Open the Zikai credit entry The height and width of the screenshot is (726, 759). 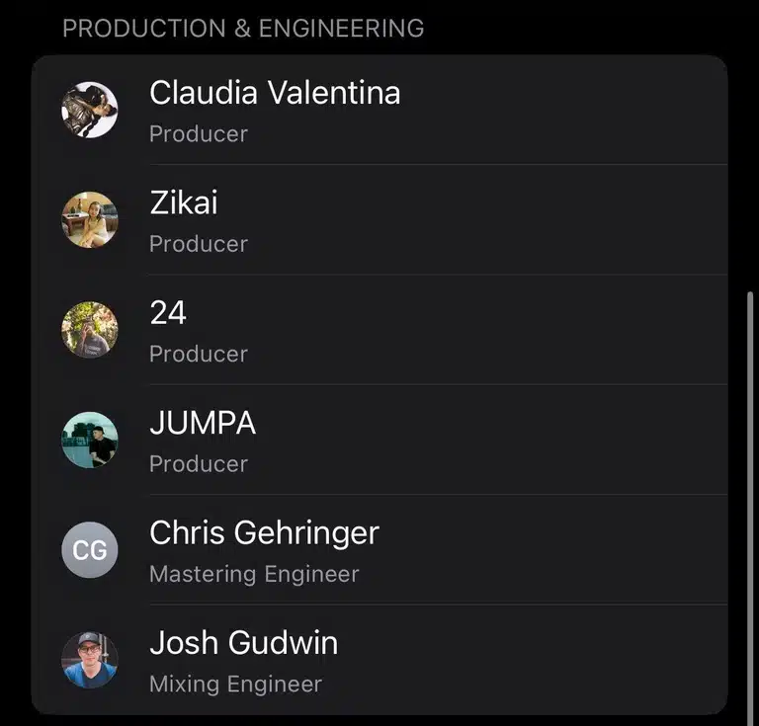tap(379, 219)
